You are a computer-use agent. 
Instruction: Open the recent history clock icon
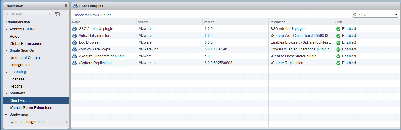point(58,14)
